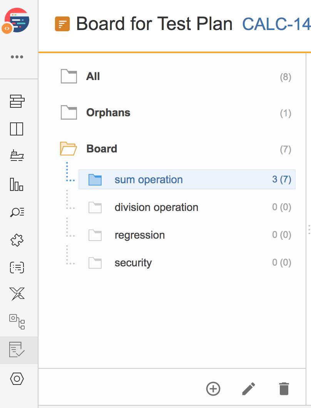The height and width of the screenshot is (408, 311).
Task: Click the Xray icon in sidebar
Action: (x=17, y=294)
